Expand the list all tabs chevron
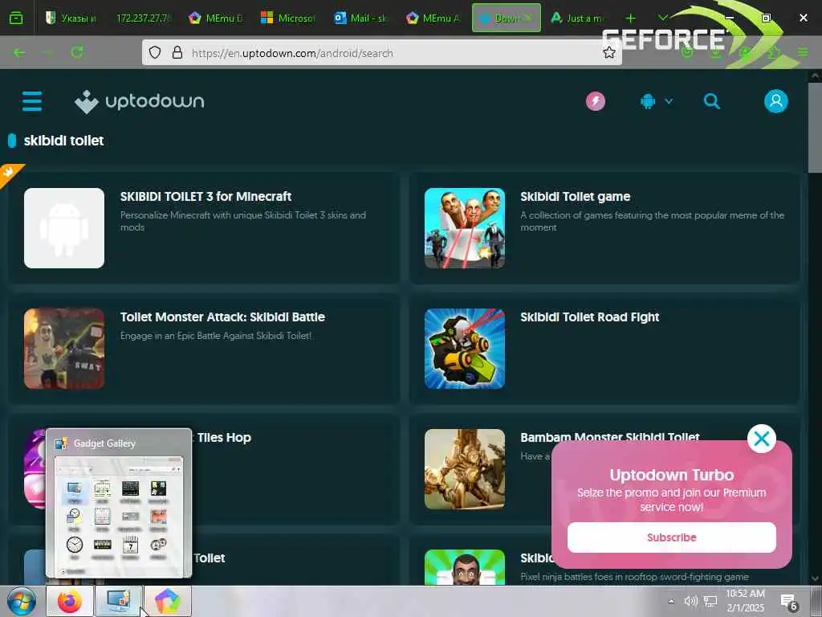The width and height of the screenshot is (822, 617). click(x=662, y=18)
